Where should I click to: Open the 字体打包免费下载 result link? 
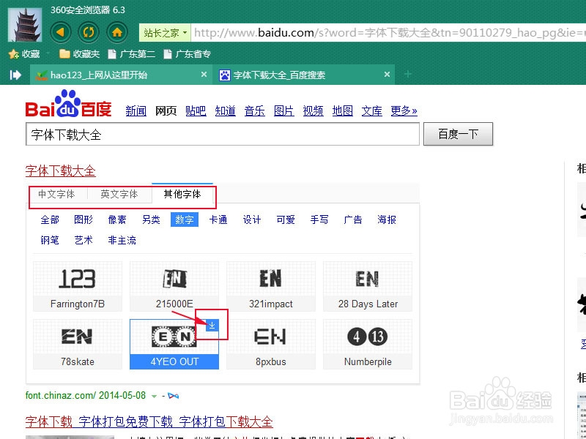[x=149, y=422]
